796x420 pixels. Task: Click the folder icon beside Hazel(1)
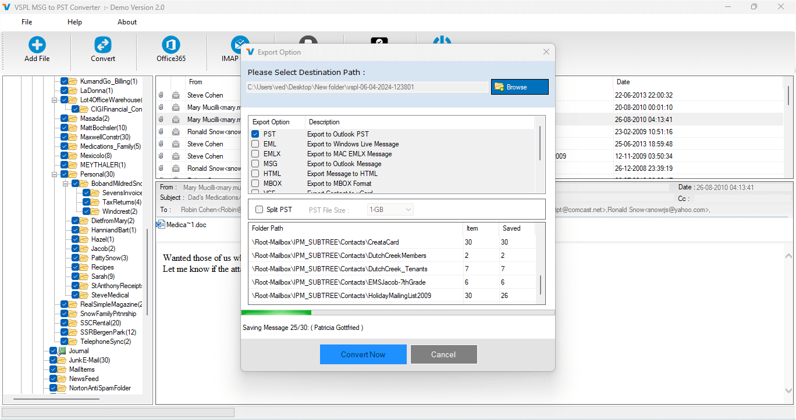point(84,239)
